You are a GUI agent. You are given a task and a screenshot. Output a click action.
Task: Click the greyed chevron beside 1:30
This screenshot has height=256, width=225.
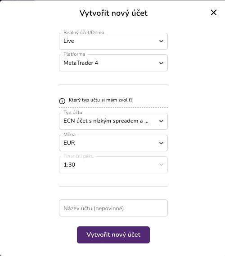pyautogui.click(x=161, y=164)
